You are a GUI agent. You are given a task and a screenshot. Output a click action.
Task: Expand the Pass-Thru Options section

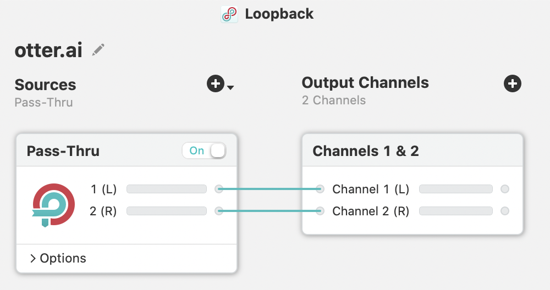pos(58,258)
